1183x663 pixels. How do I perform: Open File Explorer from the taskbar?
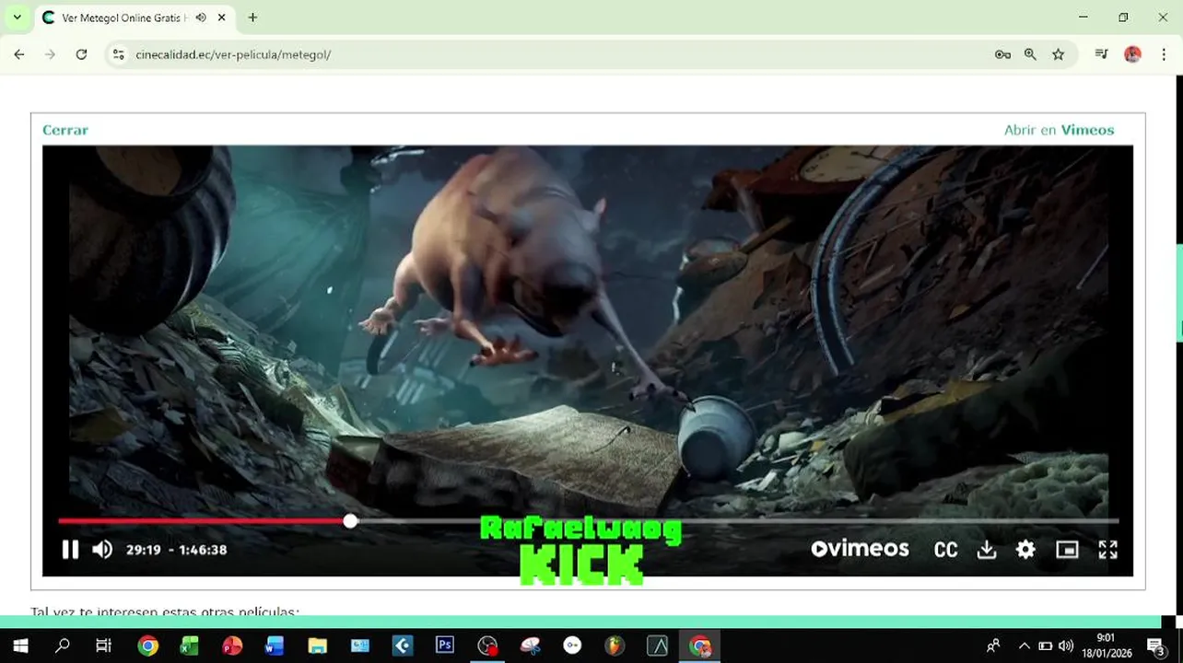coord(317,646)
